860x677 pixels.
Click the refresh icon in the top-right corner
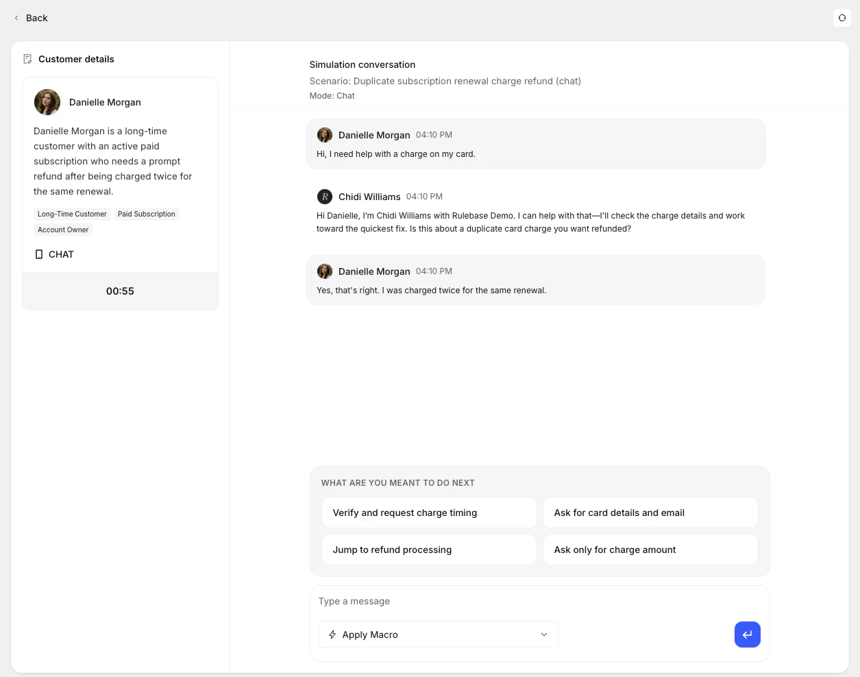click(x=841, y=18)
